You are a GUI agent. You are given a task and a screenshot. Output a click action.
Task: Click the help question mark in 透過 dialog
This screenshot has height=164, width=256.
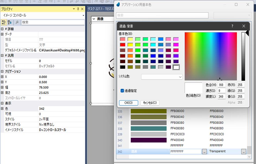(232, 26)
